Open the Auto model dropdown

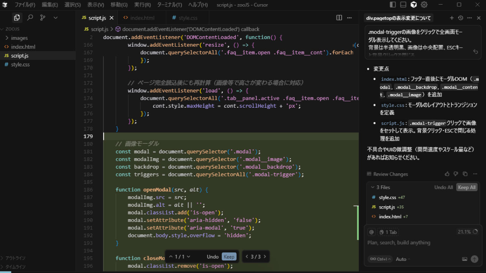[x=403, y=259]
